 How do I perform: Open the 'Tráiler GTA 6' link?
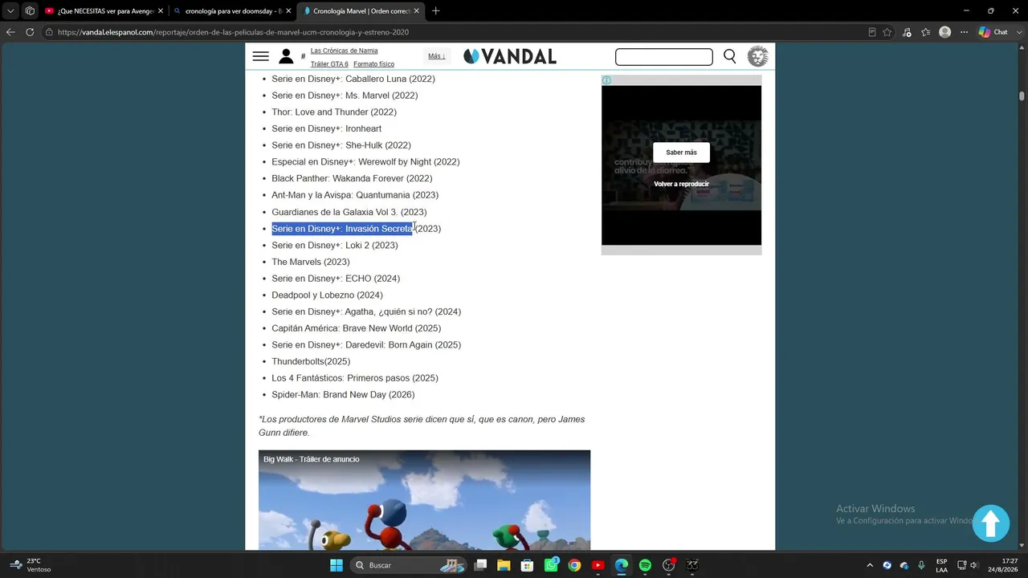329,64
